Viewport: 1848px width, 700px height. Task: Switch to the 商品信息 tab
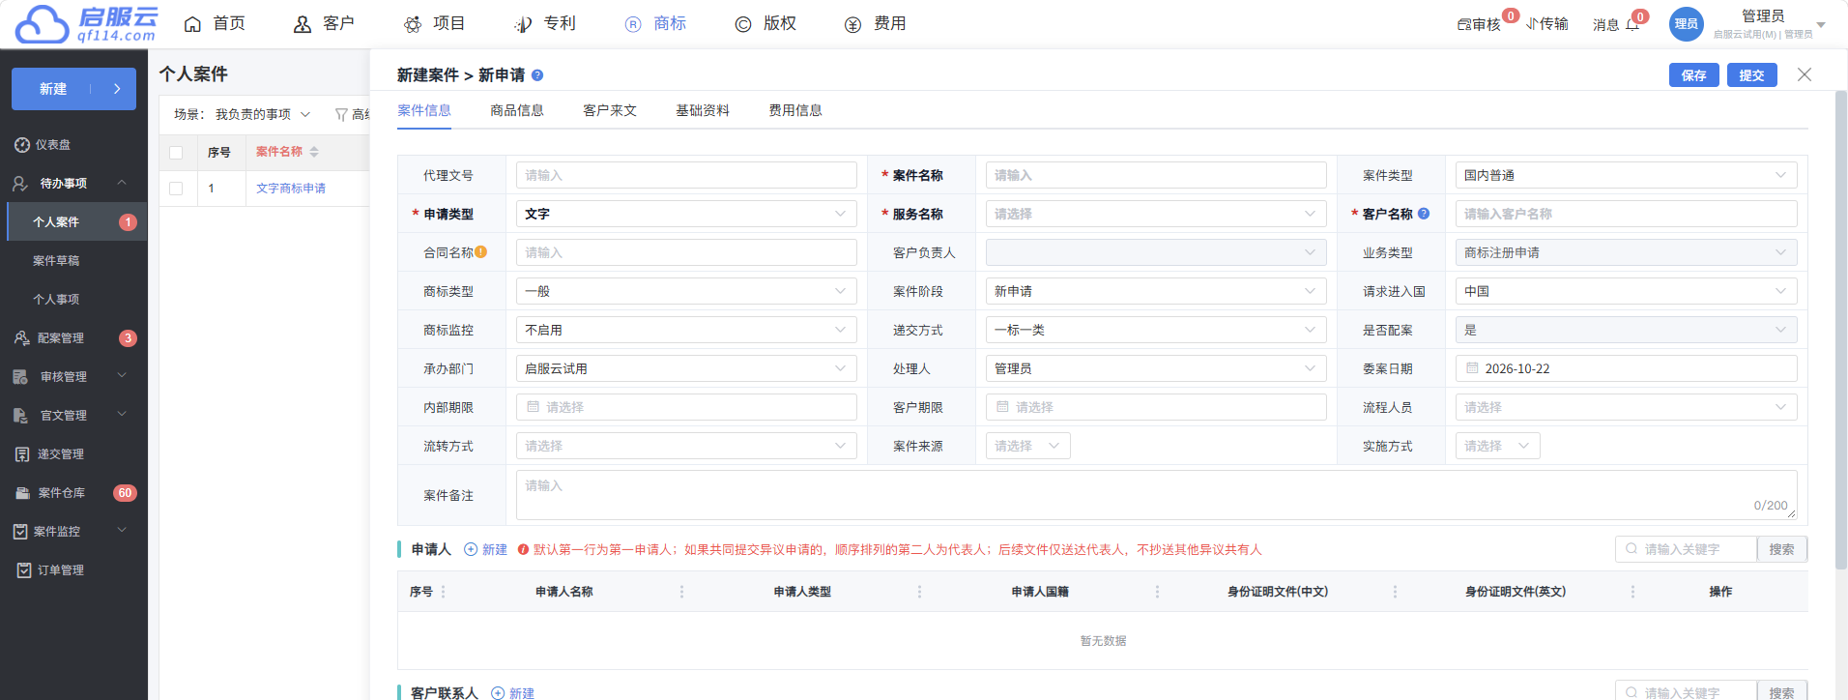[x=517, y=110]
